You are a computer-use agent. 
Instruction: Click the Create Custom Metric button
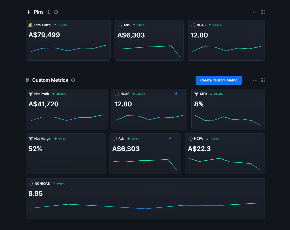click(x=219, y=80)
